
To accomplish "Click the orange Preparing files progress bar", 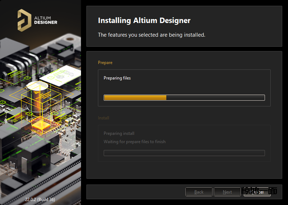I will (x=135, y=97).
